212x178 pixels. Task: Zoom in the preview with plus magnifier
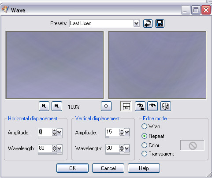pyautogui.click(x=57, y=106)
